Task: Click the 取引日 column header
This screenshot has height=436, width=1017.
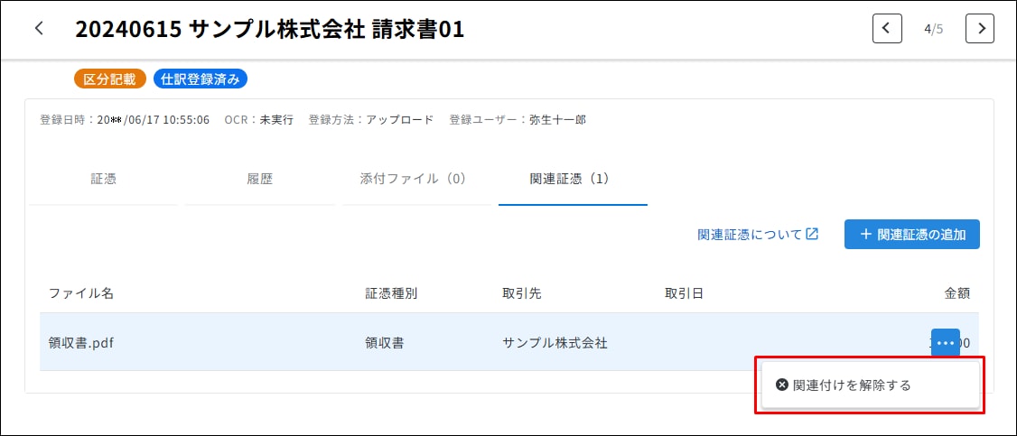Action: click(685, 293)
